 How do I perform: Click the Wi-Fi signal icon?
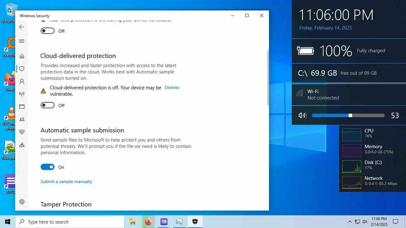point(300,94)
